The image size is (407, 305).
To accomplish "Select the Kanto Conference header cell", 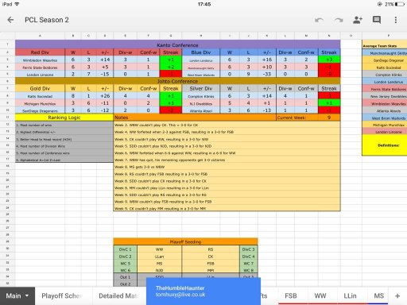I will (x=177, y=44).
